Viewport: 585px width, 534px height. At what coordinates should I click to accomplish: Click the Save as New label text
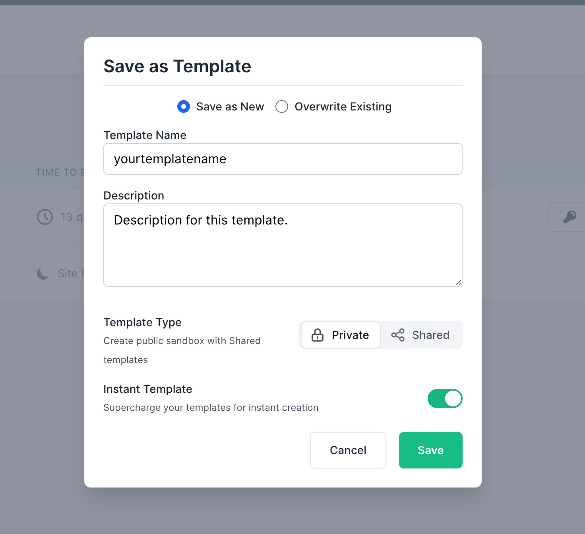tap(230, 106)
